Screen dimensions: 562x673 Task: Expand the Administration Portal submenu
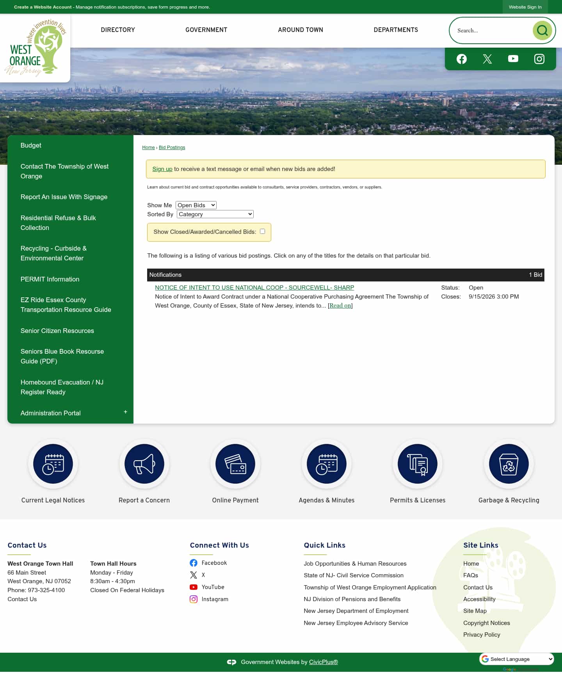coord(126,412)
